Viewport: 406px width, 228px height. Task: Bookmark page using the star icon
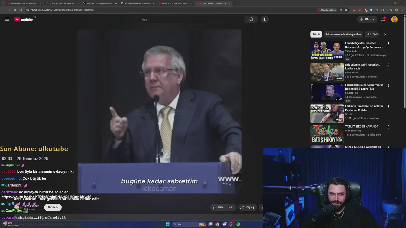coord(346,10)
